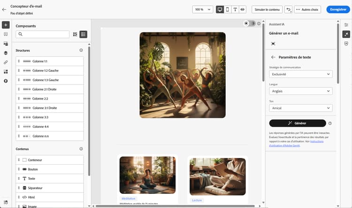
Task: Open the layers icon in the left rail
Action: click(x=6, y=53)
